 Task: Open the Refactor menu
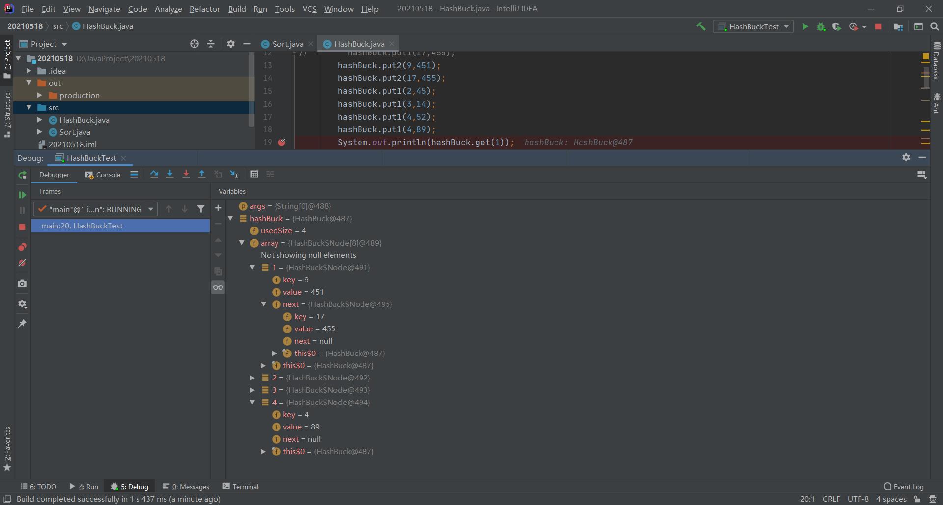tap(204, 9)
